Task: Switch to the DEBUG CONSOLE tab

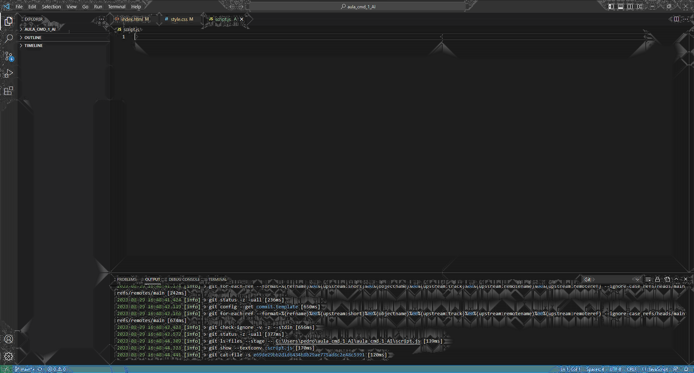Action: (x=184, y=279)
